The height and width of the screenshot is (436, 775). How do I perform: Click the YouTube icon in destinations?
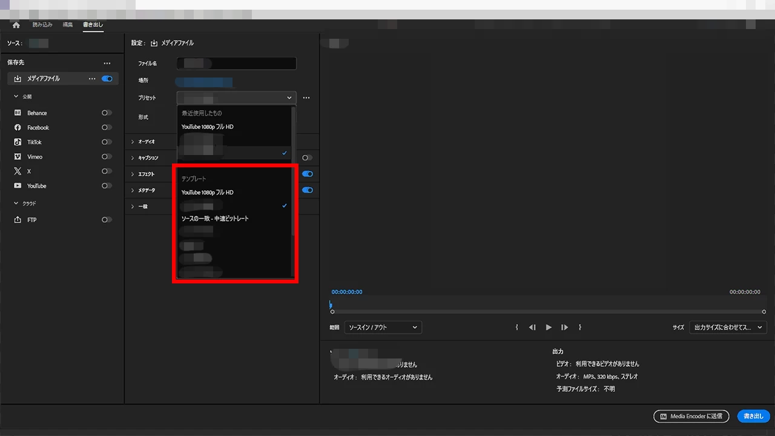point(18,186)
